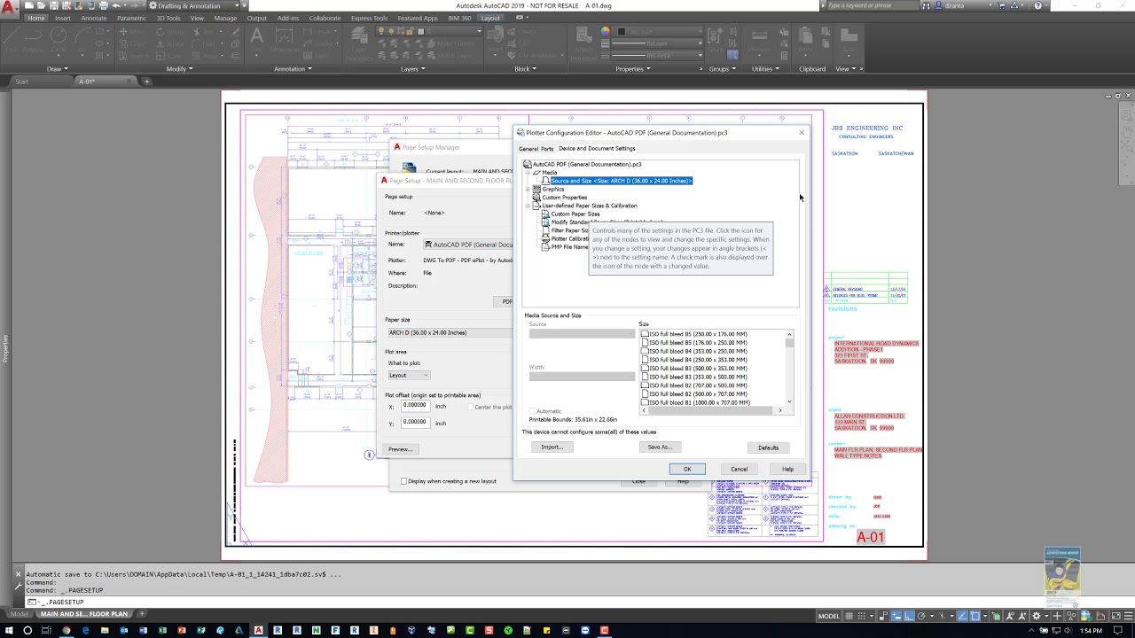Click the plot offset X input field

tap(415, 406)
